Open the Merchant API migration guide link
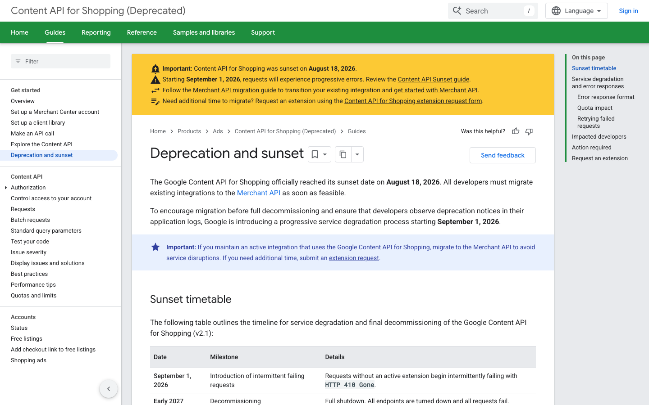 [x=234, y=90]
